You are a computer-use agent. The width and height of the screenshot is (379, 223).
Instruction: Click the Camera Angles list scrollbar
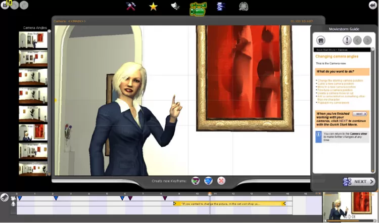[50, 103]
